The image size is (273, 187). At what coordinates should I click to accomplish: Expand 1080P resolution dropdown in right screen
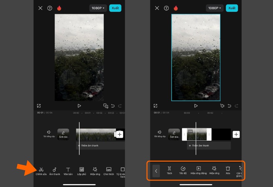(215, 8)
